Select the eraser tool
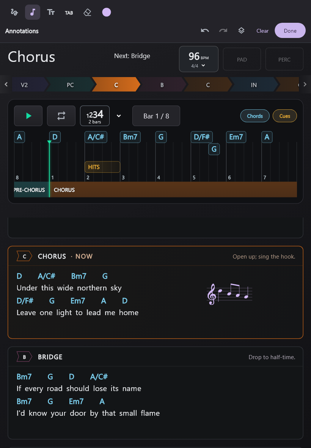 [87, 12]
